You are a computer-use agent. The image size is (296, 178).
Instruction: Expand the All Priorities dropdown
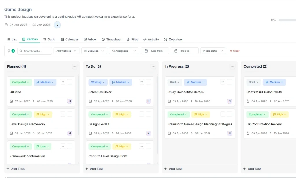pos(66,51)
